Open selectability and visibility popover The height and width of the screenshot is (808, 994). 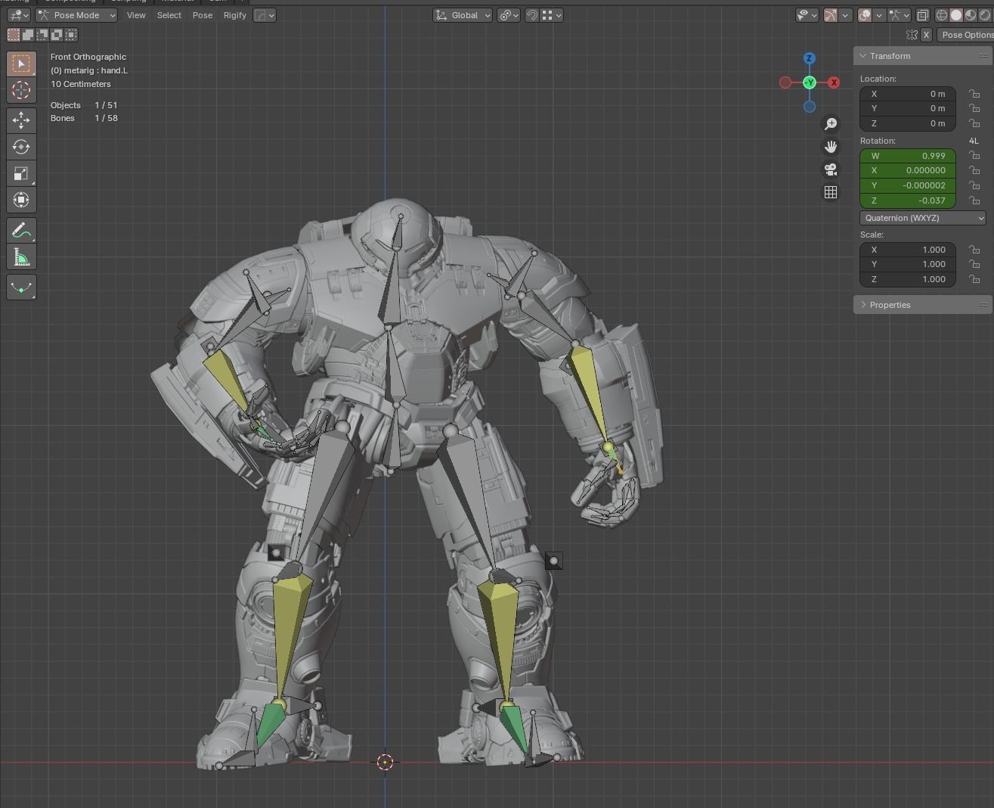click(807, 15)
